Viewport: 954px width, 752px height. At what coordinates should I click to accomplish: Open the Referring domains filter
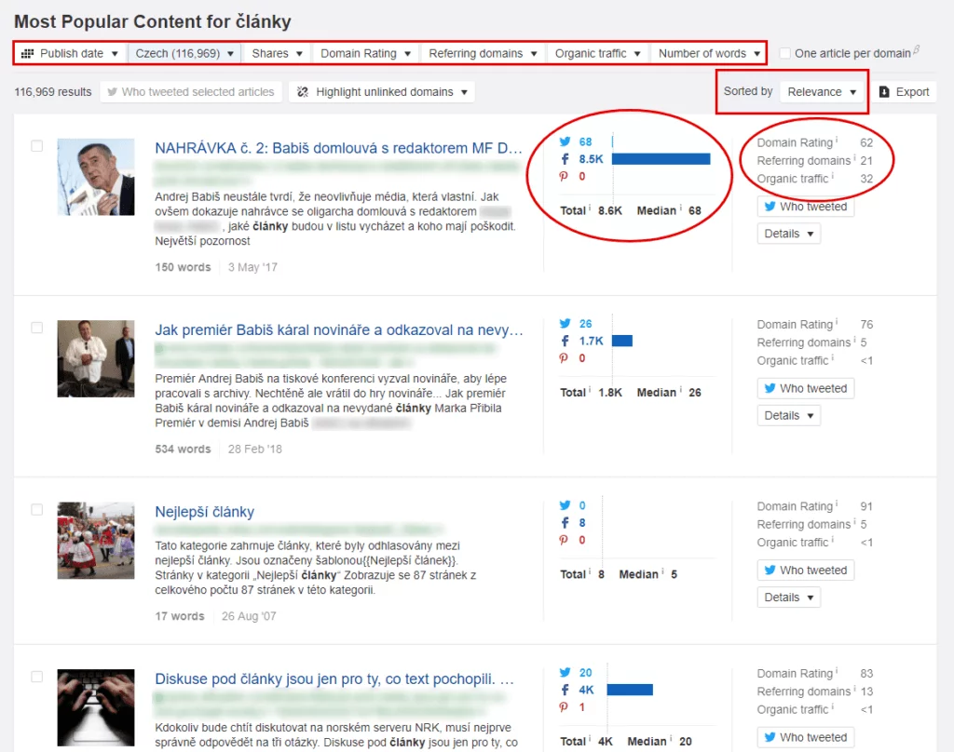(483, 53)
